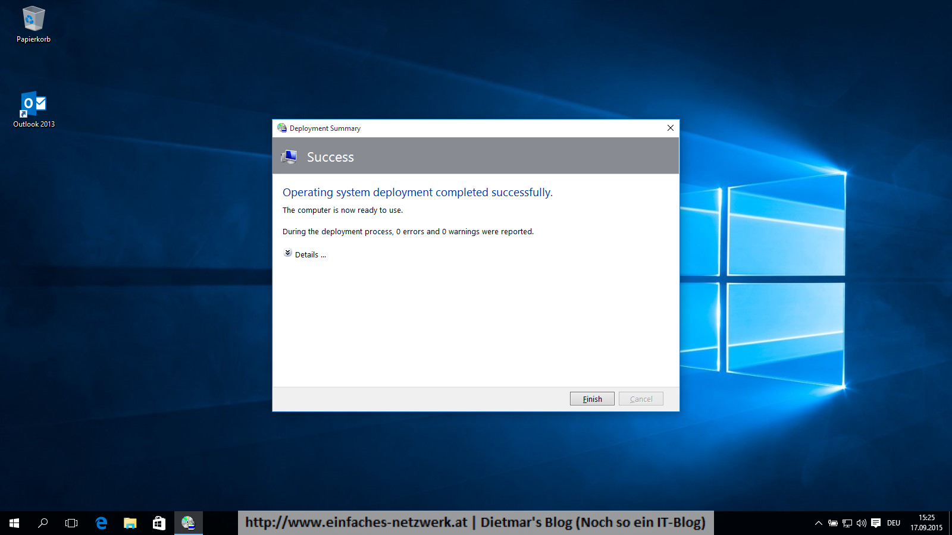Click the '0 errors and 0 warnings' line
This screenshot has height=535, width=952.
(x=408, y=232)
